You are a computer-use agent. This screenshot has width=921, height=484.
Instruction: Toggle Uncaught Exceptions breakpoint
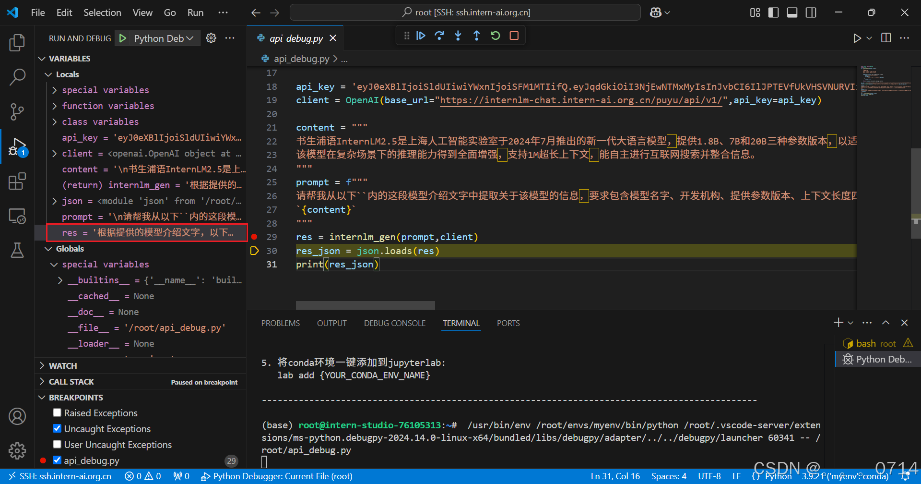[57, 428]
